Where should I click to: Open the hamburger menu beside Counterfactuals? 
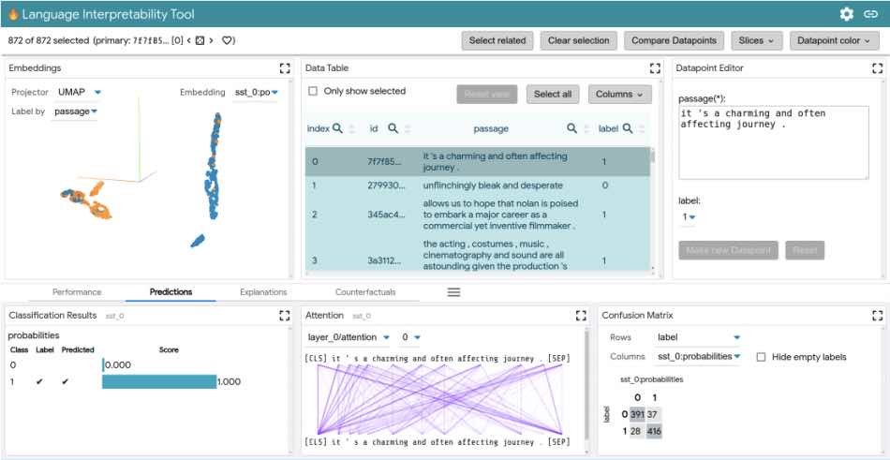coord(453,292)
